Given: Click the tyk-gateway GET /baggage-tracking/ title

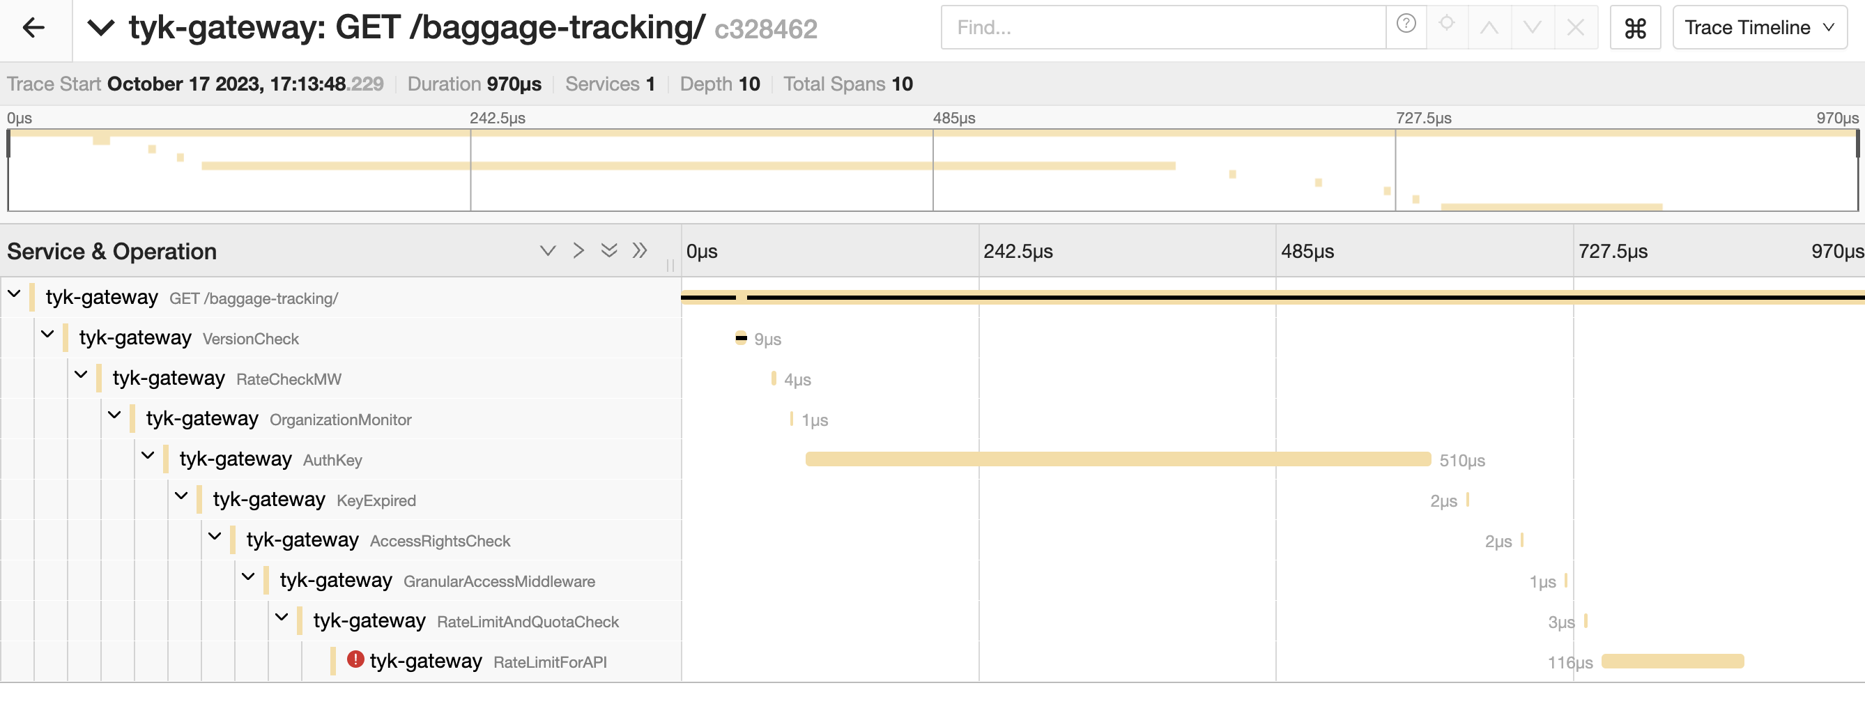Looking at the screenshot, I should point(414,26).
